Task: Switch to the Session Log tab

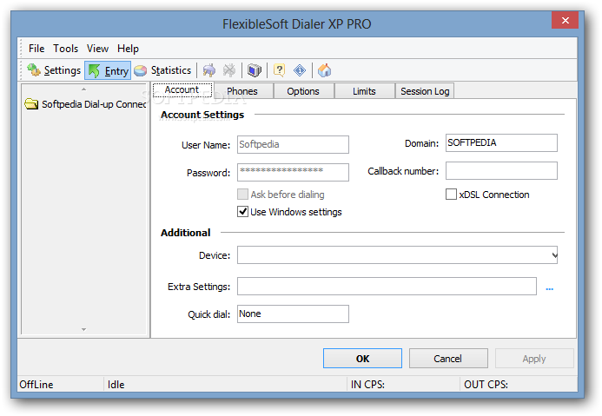Action: pos(425,91)
